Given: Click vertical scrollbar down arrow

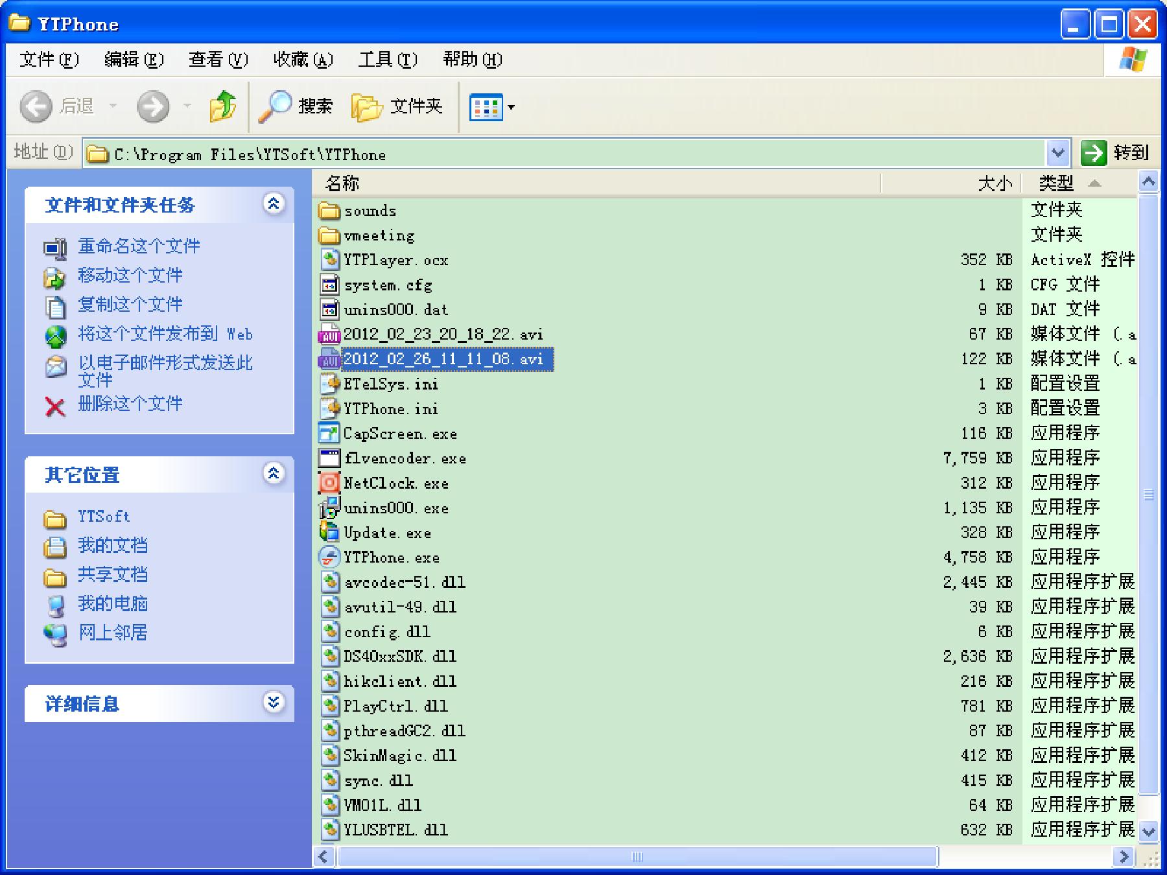Looking at the screenshot, I should coord(1149,831).
